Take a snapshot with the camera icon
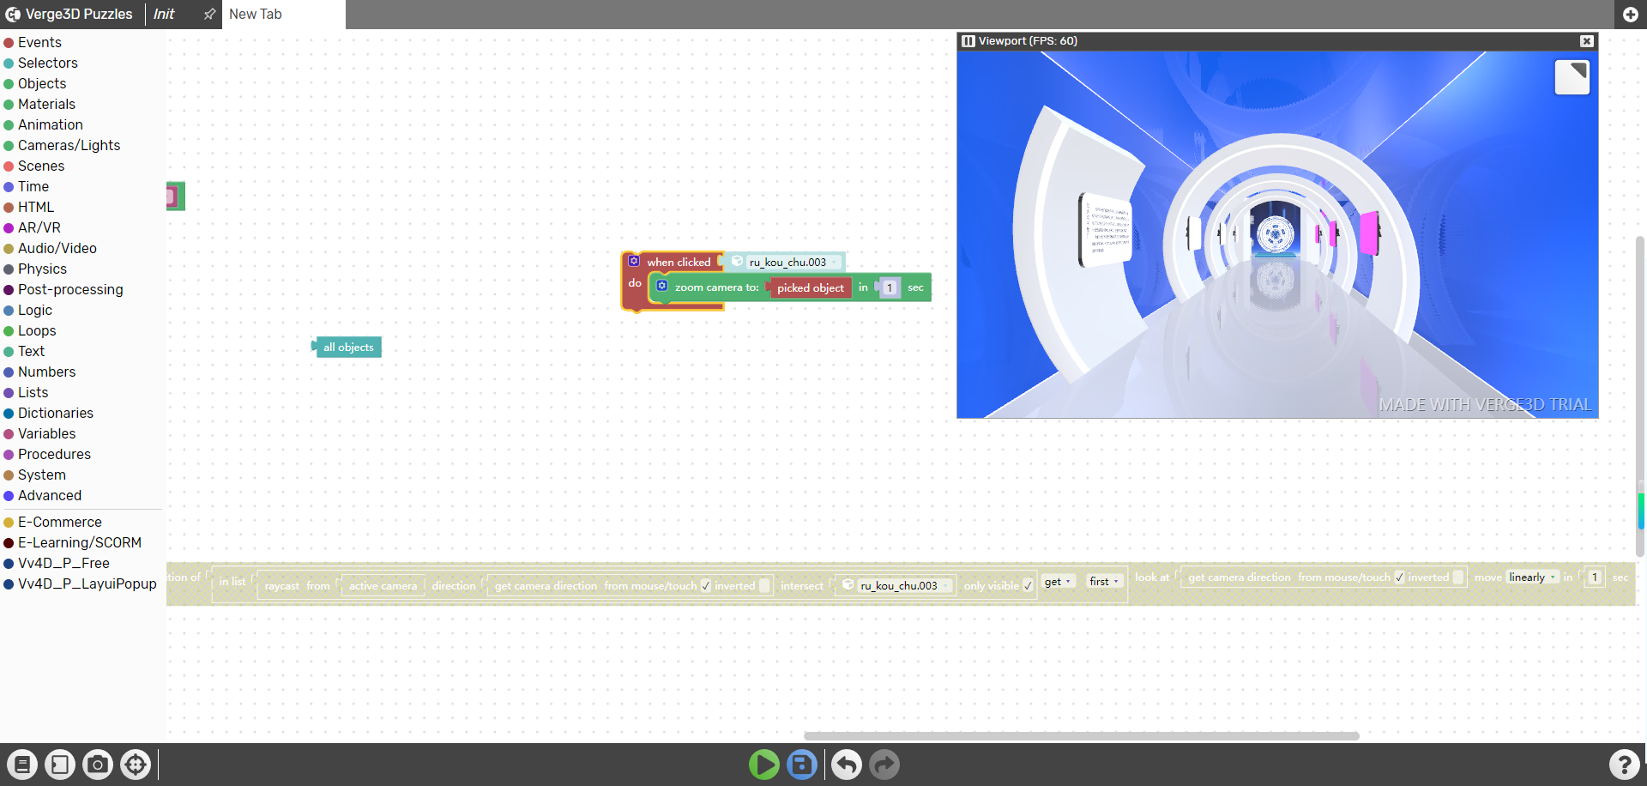Image resolution: width=1647 pixels, height=786 pixels. tap(98, 765)
